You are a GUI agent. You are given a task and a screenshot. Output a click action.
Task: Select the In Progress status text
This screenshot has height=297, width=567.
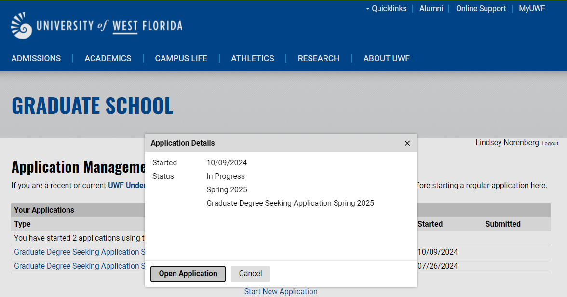click(226, 176)
